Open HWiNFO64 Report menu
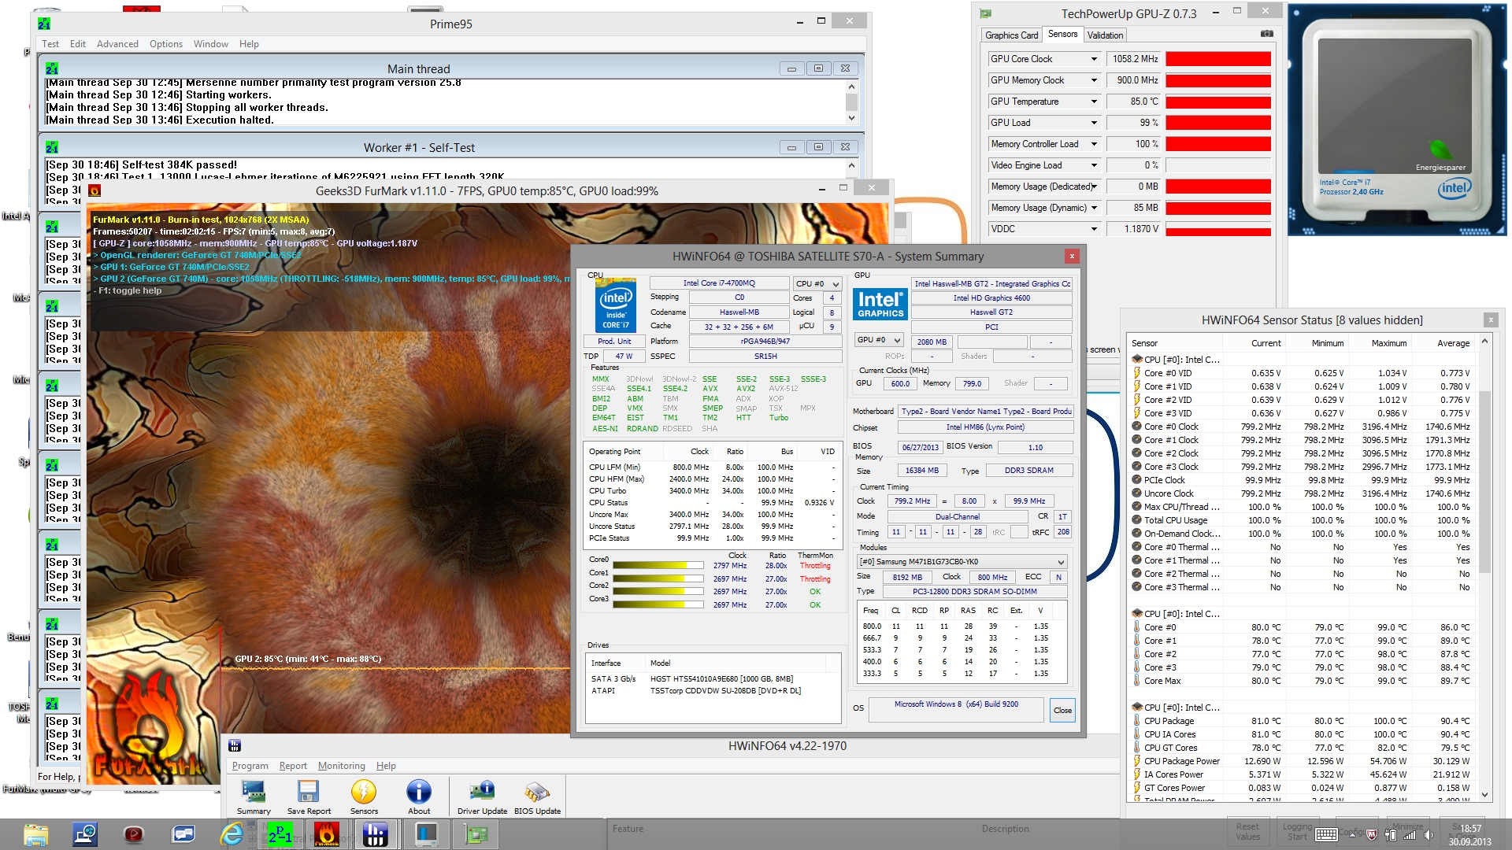1512x850 pixels. [x=293, y=766]
